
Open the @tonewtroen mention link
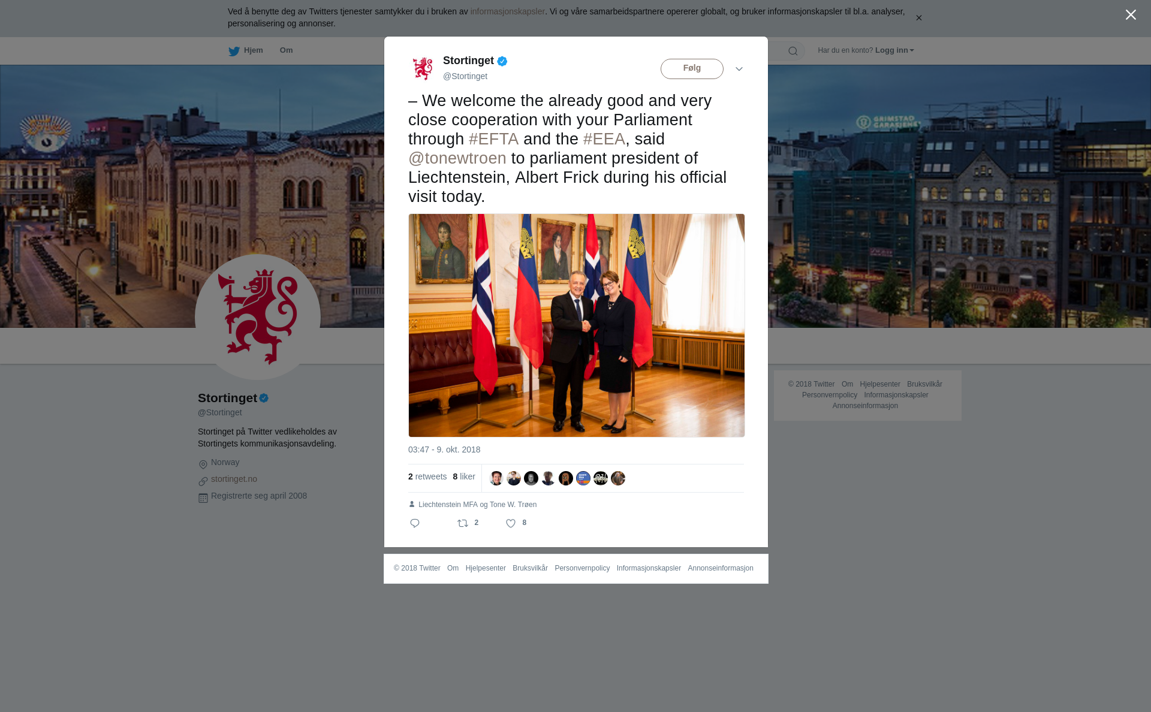tap(457, 158)
